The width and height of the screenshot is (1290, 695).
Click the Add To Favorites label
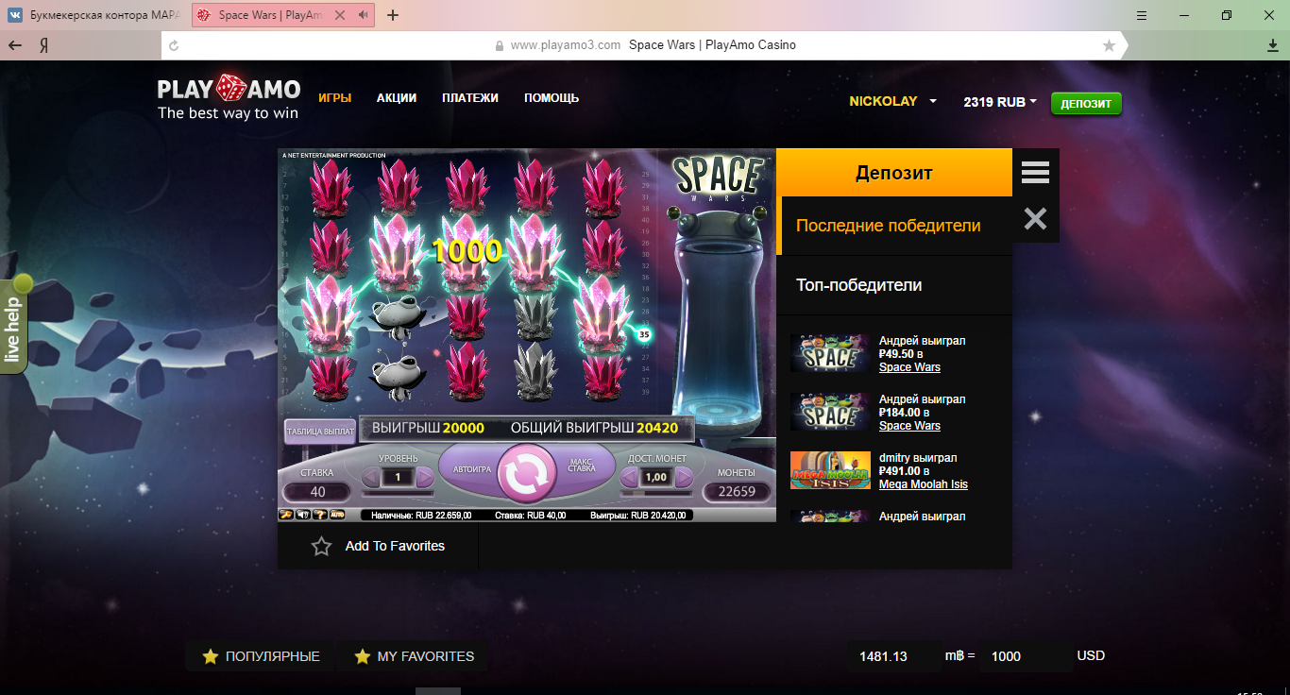[395, 546]
